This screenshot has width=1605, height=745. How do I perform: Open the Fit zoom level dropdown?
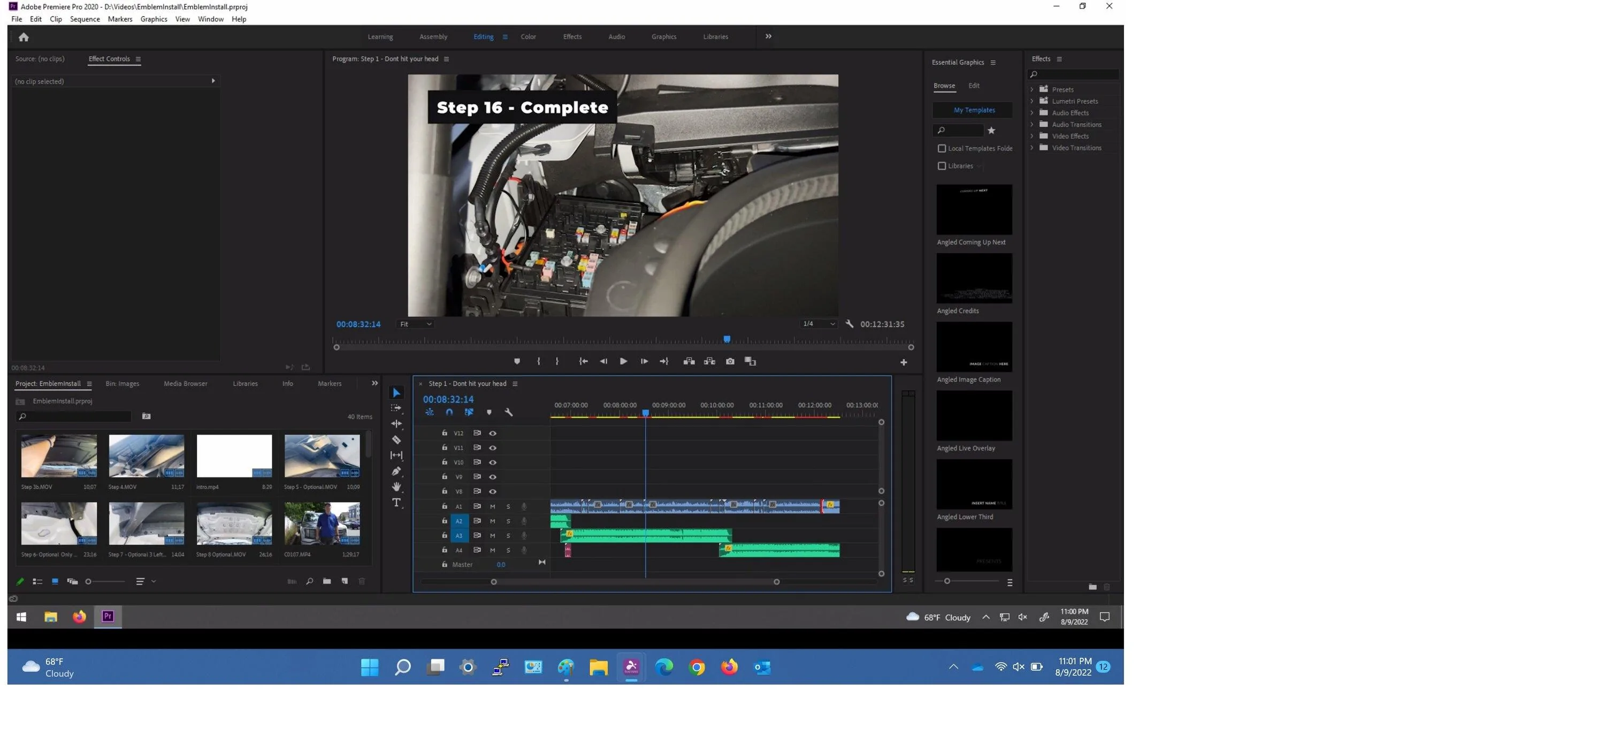[416, 324]
